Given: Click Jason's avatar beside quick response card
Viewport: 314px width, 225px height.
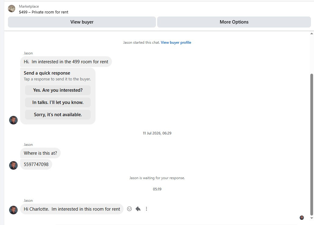Looking at the screenshot, I should [x=13, y=120].
